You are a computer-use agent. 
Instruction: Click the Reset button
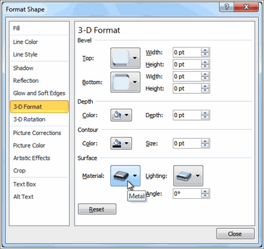pyautogui.click(x=97, y=209)
